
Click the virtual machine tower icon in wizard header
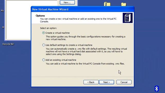pos(128,18)
